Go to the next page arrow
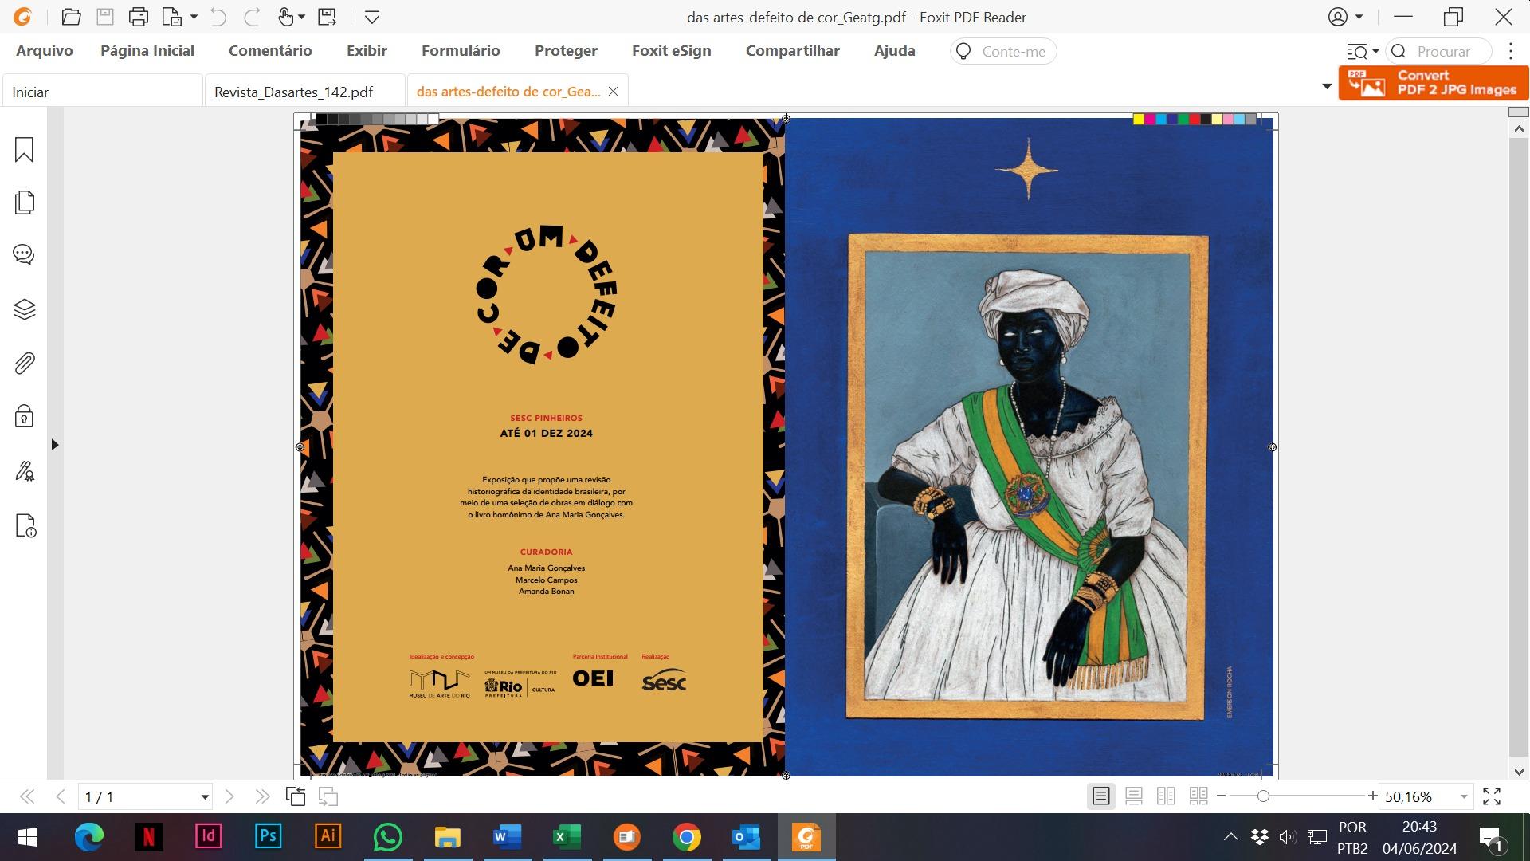This screenshot has width=1530, height=861. tap(229, 796)
